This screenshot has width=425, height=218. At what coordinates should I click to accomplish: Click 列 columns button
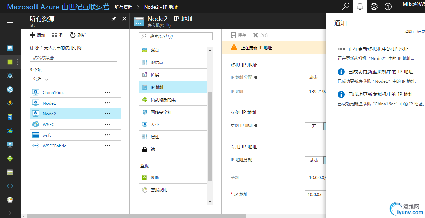57,35
